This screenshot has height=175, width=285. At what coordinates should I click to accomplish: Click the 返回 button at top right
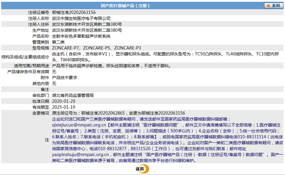(x=274, y=6)
